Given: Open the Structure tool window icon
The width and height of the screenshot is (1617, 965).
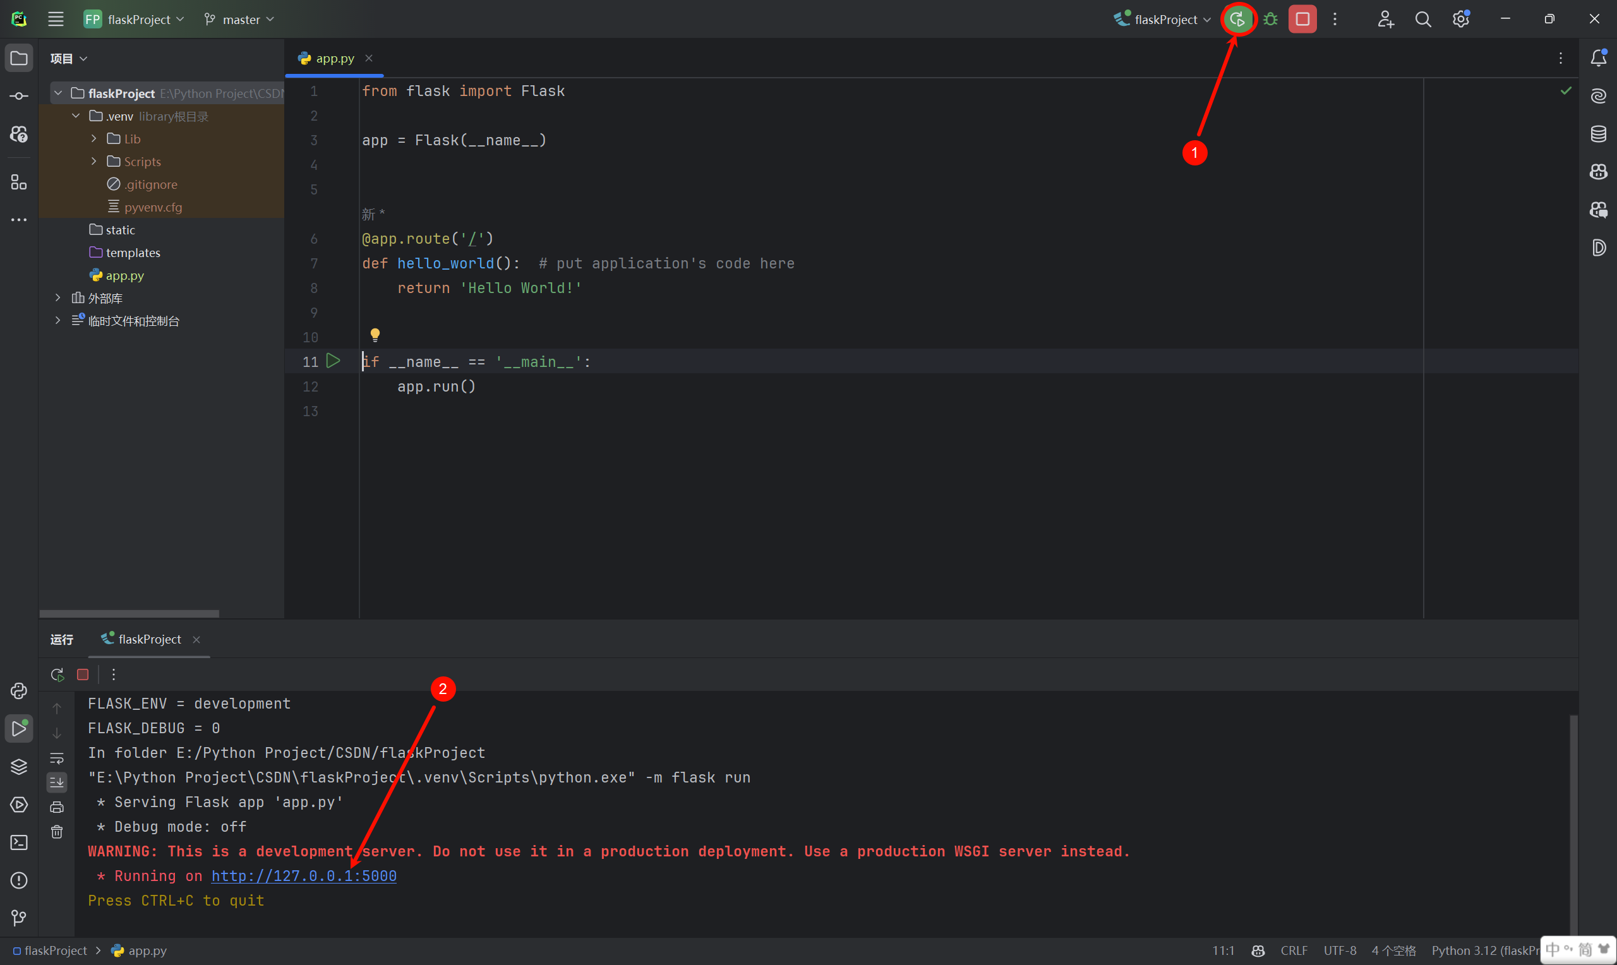Looking at the screenshot, I should pyautogui.click(x=19, y=182).
